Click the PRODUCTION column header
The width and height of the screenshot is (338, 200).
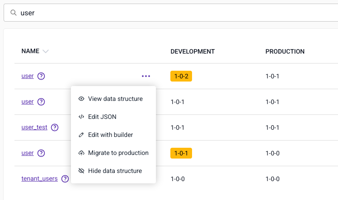[x=285, y=51]
